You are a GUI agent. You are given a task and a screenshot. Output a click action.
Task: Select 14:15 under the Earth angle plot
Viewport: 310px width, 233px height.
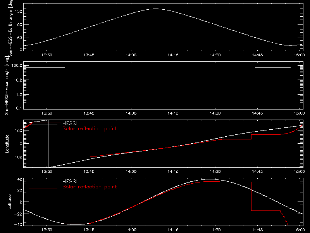(x=173, y=55)
